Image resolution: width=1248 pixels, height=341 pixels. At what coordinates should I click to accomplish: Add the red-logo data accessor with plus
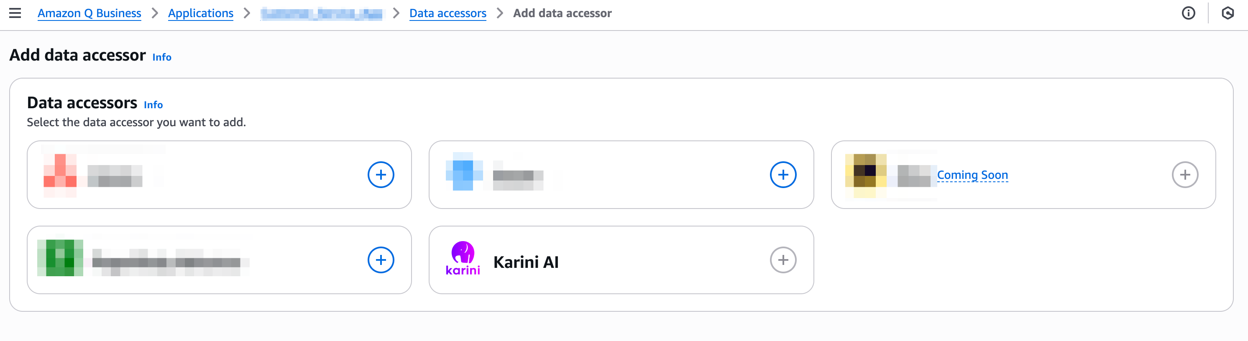(381, 174)
